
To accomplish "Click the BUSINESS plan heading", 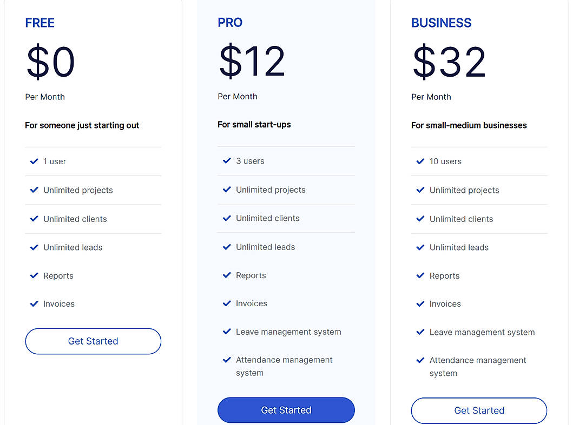I will tap(441, 23).
